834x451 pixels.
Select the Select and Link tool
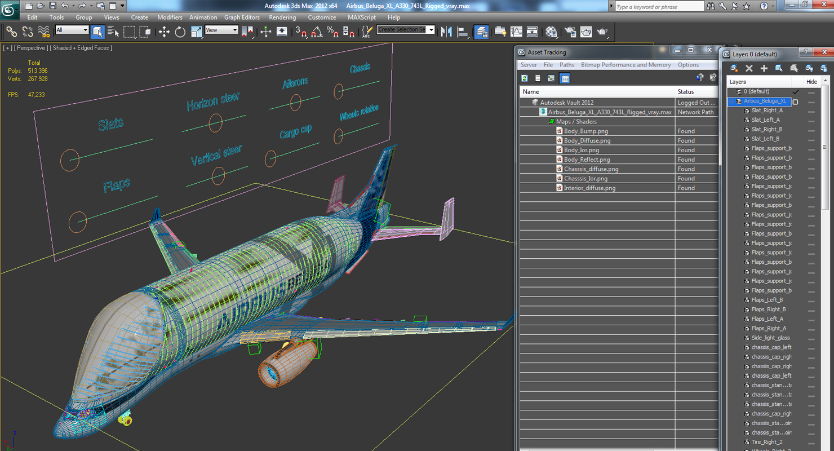11,32
